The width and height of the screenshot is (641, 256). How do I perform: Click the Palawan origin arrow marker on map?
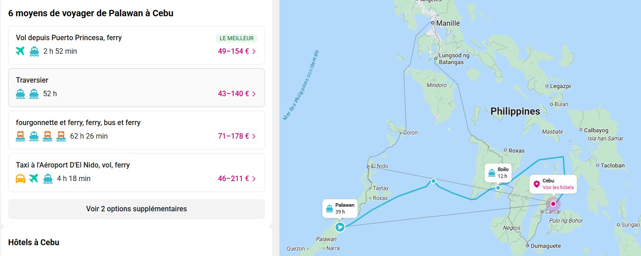tap(340, 227)
